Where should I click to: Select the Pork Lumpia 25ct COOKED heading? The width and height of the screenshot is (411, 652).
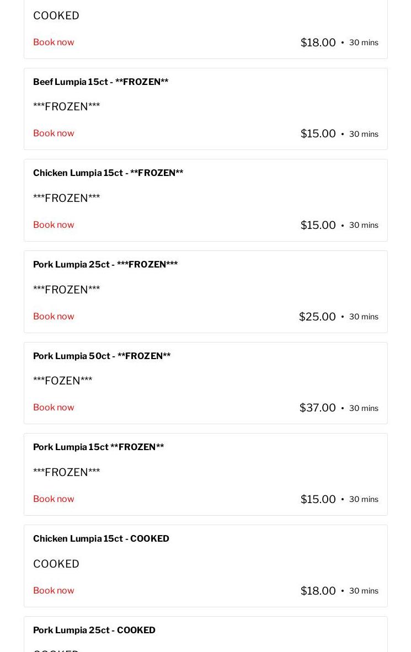[x=94, y=630]
